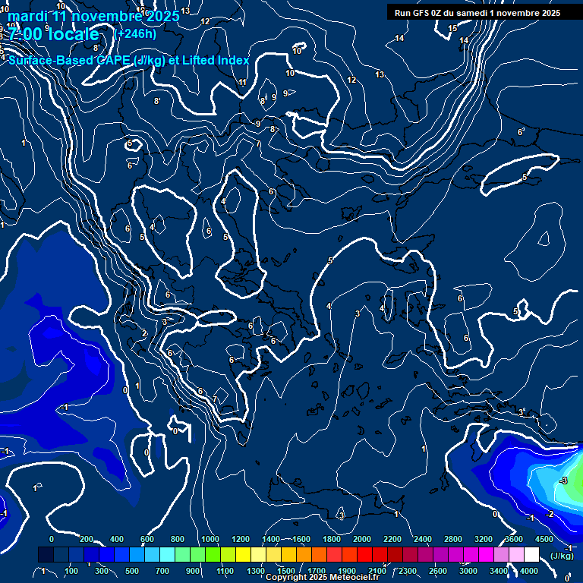Click the '1200' legend value
The height and width of the screenshot is (583, 583).
241,539
